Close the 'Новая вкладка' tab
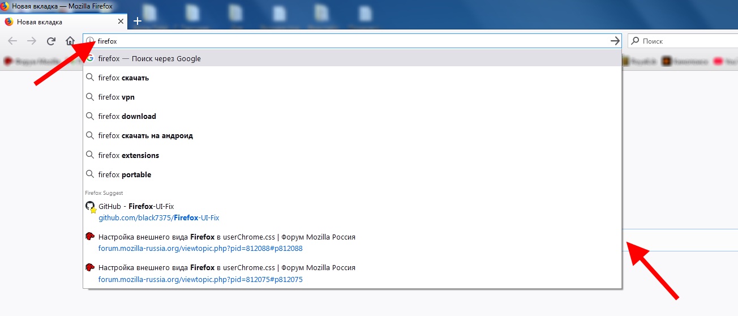The height and width of the screenshot is (316, 738). 121,22
